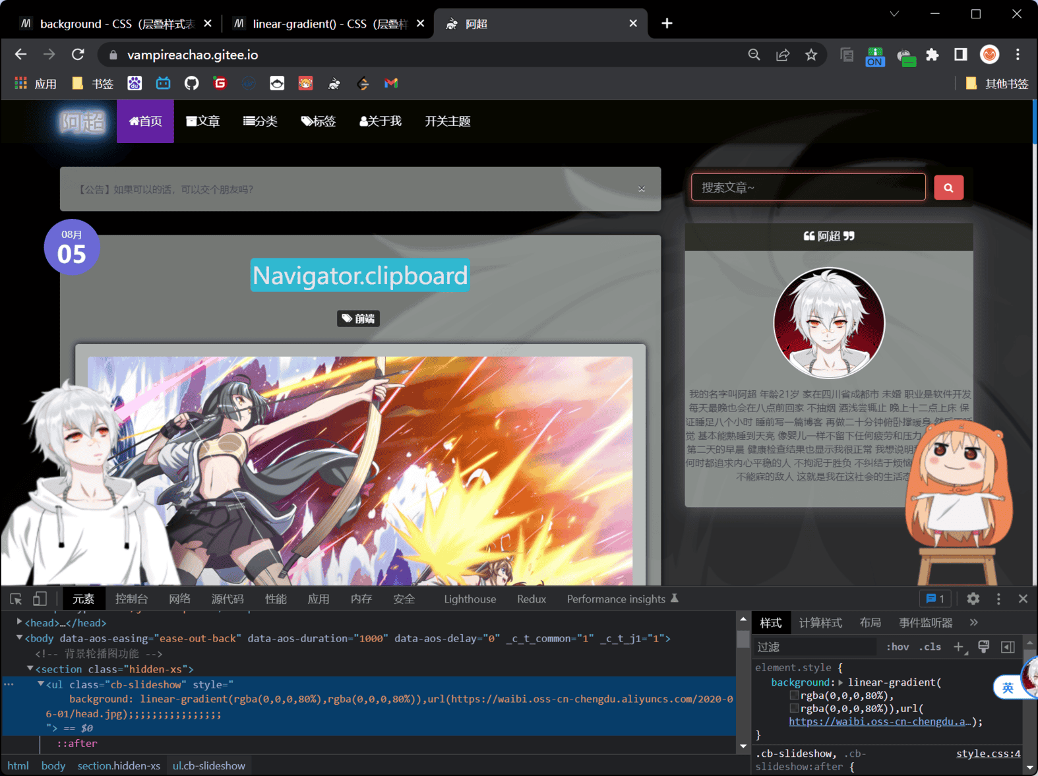1038x776 pixels.
Task: Click the DevTools inspect element picker icon
Action: [16, 599]
